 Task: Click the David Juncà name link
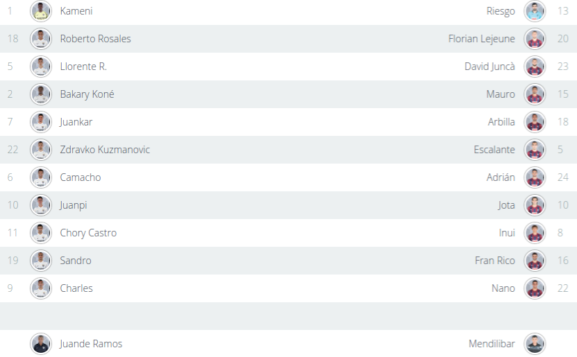[490, 67]
